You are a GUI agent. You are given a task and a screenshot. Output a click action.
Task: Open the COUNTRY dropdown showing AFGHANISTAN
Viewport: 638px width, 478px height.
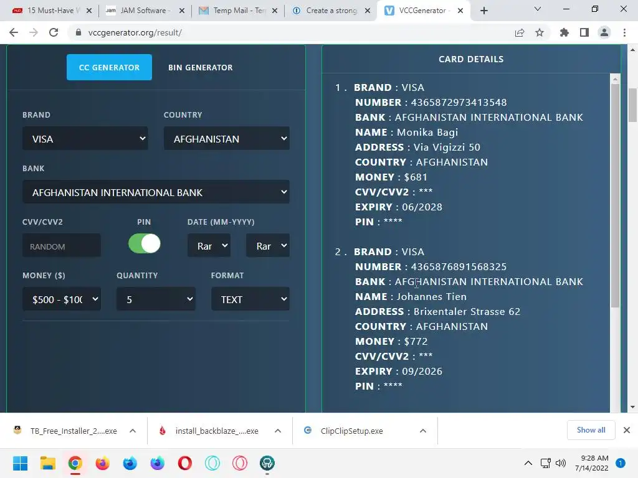[x=227, y=139]
